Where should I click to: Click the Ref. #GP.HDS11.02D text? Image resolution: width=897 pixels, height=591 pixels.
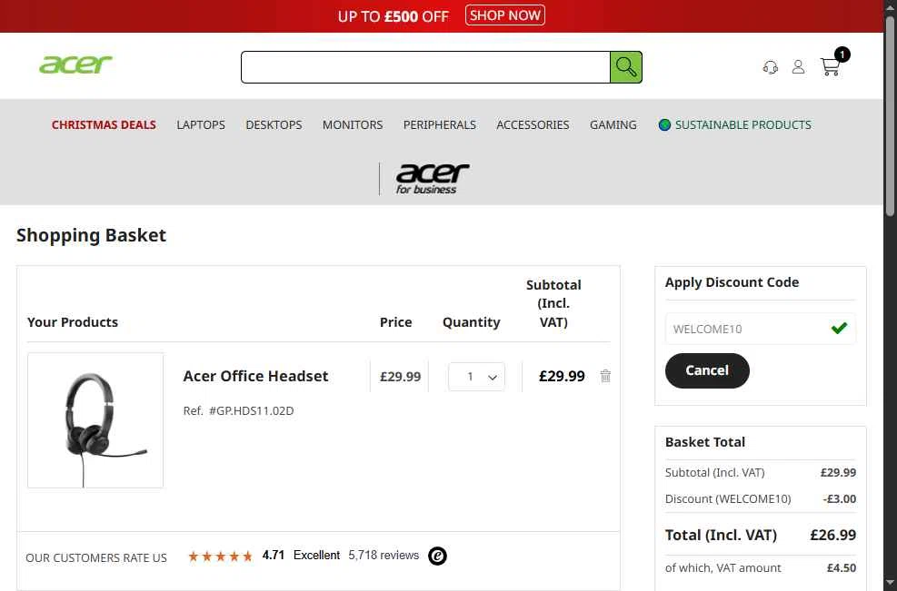[238, 411]
